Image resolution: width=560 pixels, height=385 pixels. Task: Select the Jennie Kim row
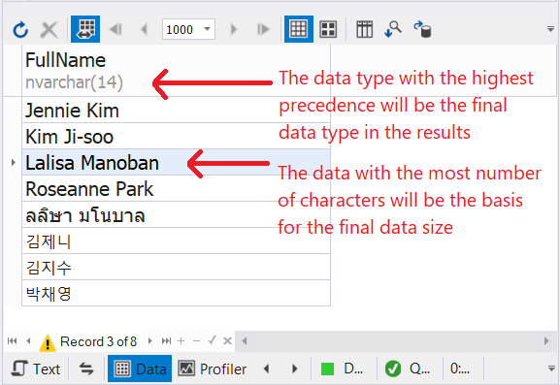tap(176, 110)
